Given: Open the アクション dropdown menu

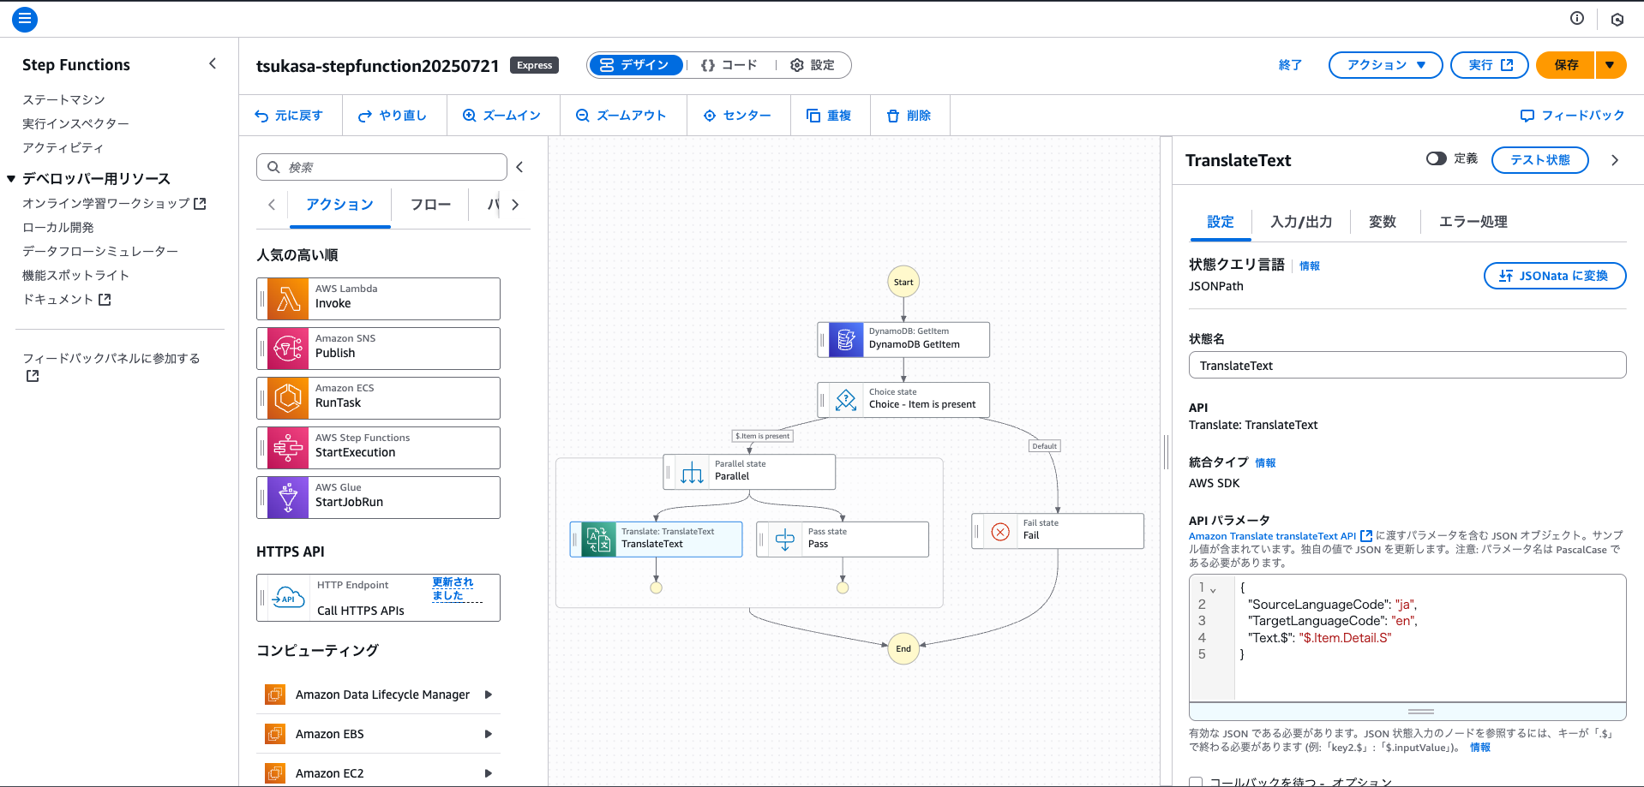Looking at the screenshot, I should [1385, 65].
